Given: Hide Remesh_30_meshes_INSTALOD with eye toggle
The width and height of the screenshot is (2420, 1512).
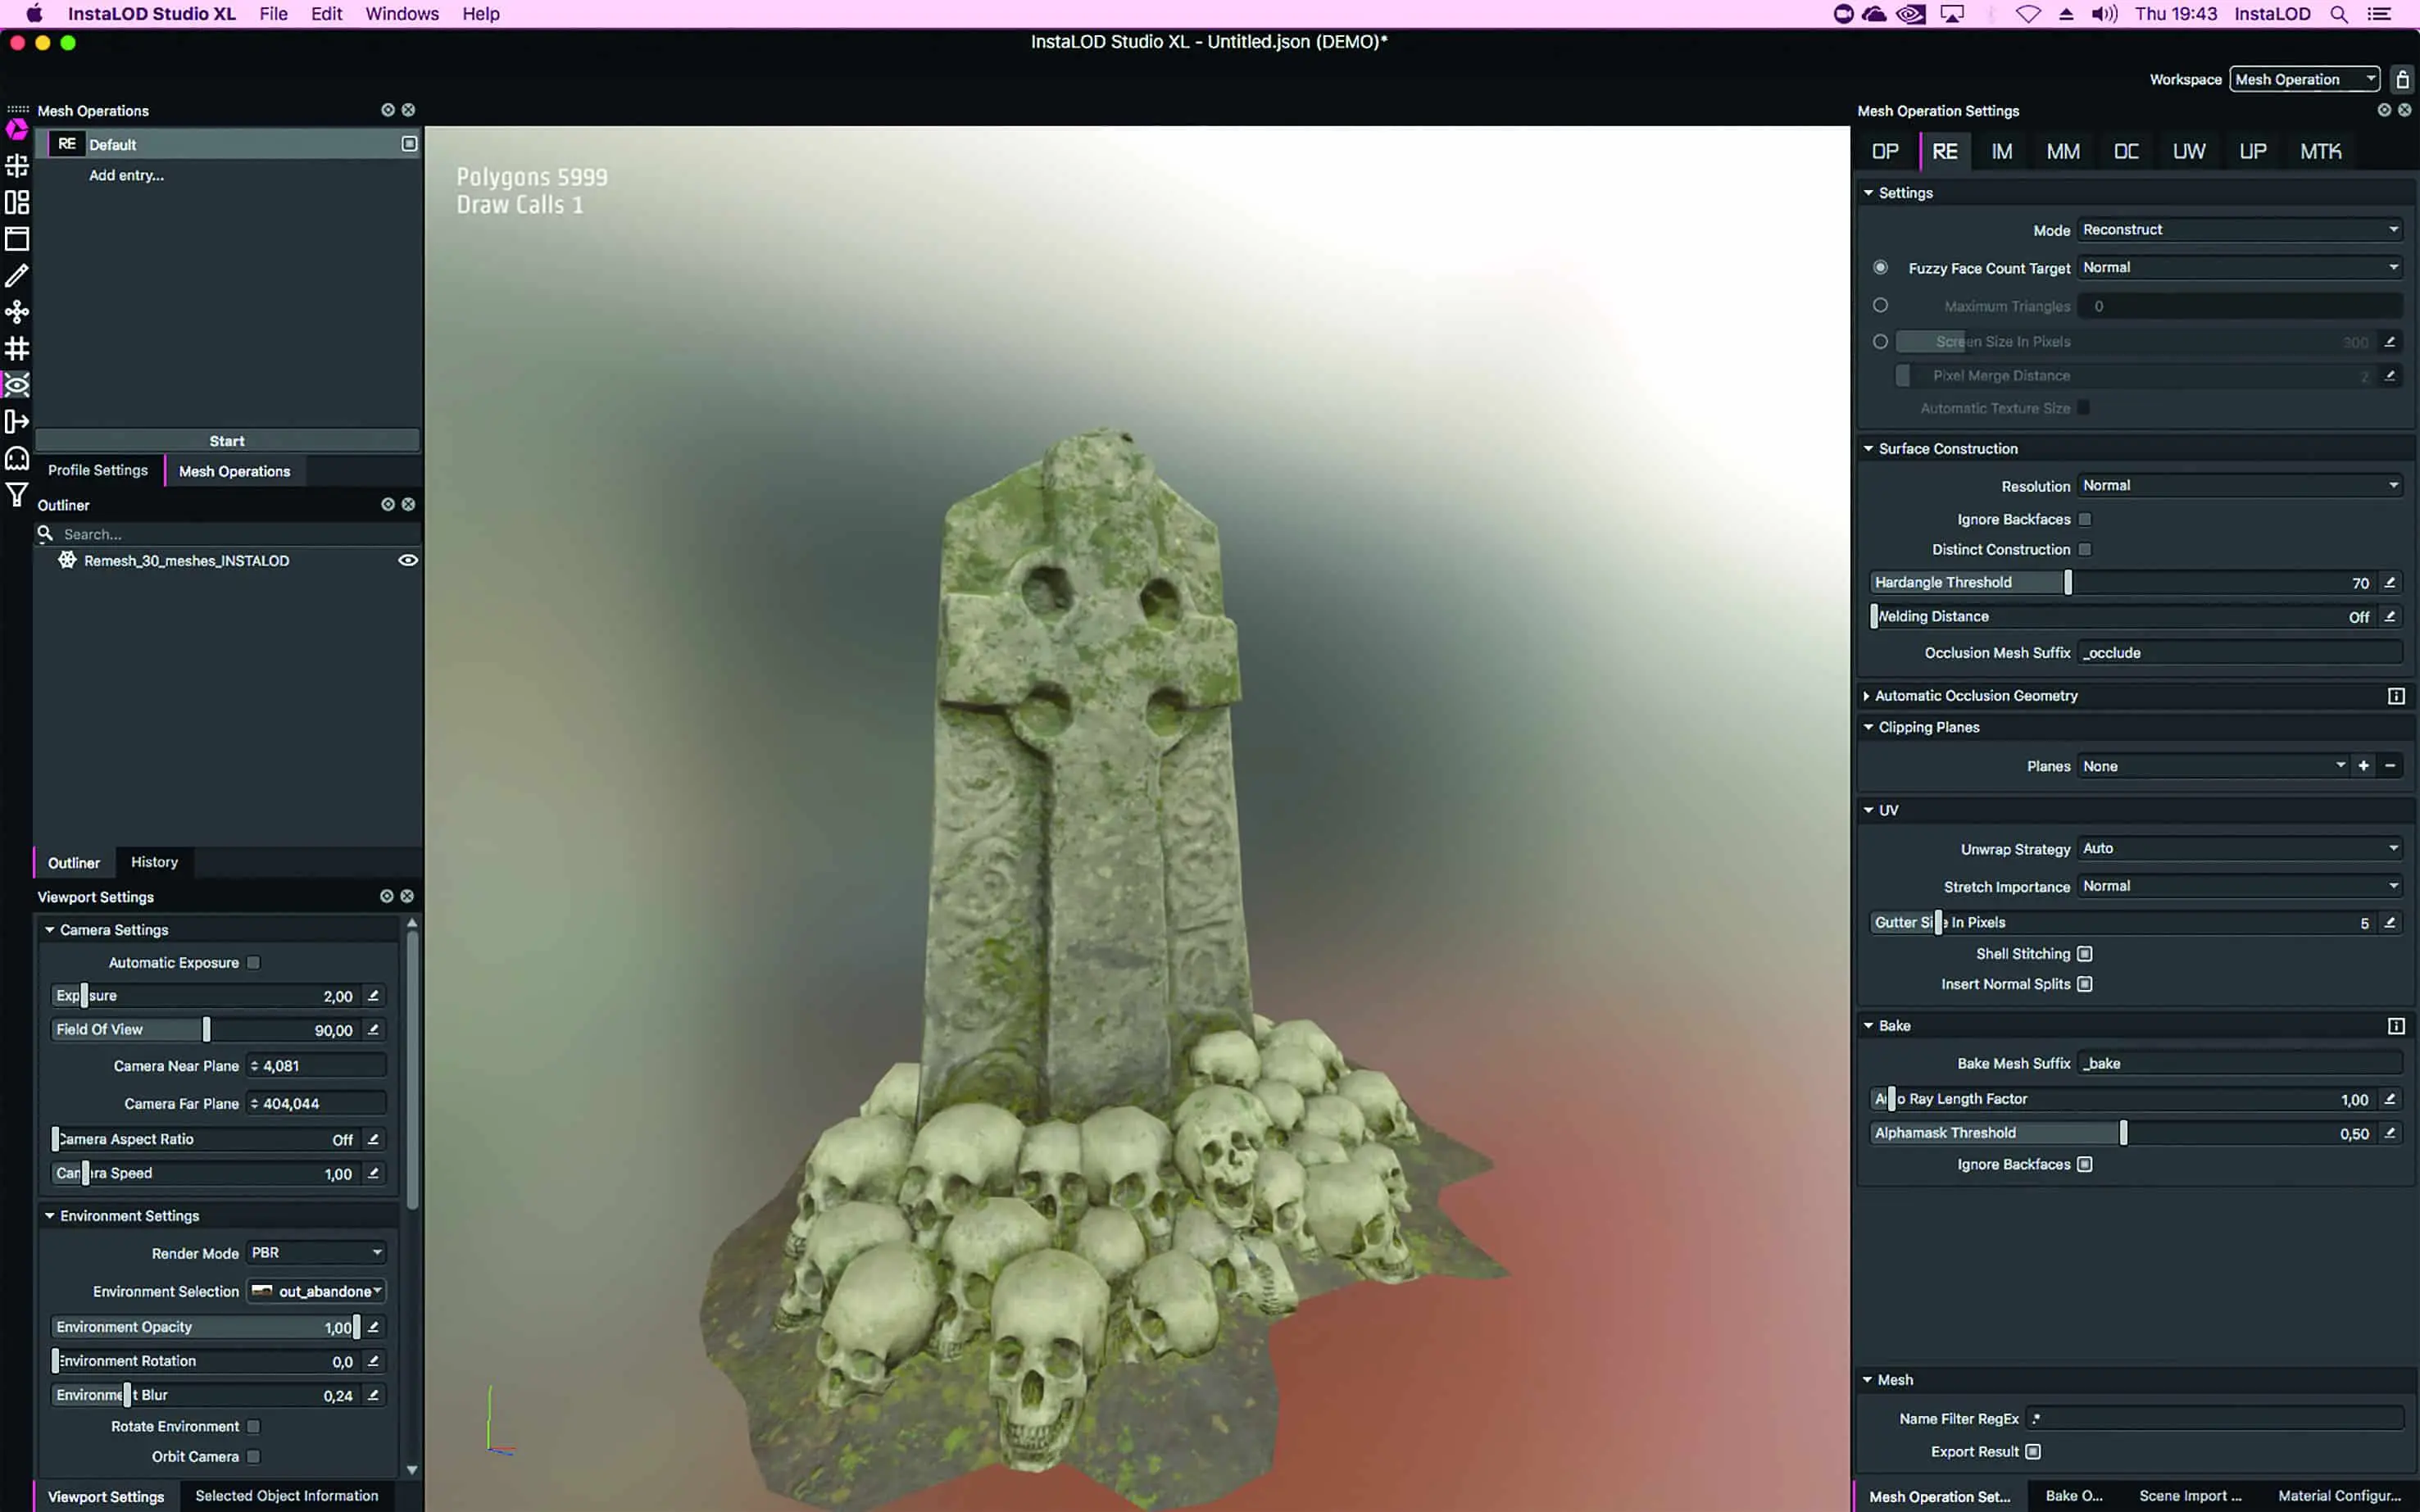Looking at the screenshot, I should tap(408, 560).
